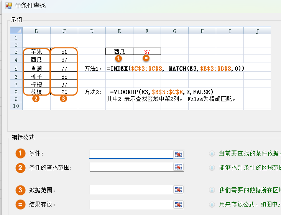The image size is (281, 215).
Task: Click the orange number 1 badge next to 条件
Action: 20,154
